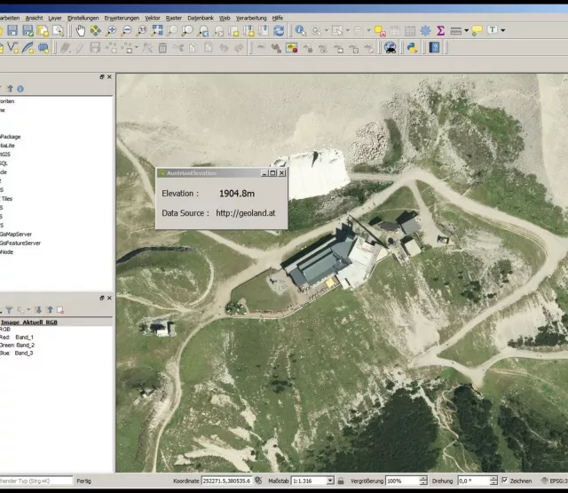Screen dimensions: 568x493
Task: Toggle mouse extents display next to coordinates
Action: point(258,481)
